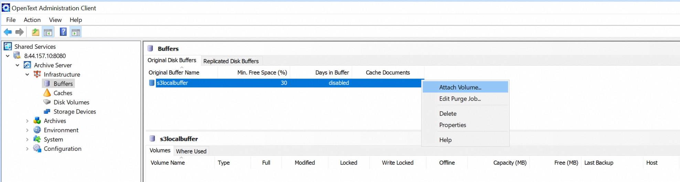Click the OpenText Administration Client app icon

pyautogui.click(x=6, y=8)
